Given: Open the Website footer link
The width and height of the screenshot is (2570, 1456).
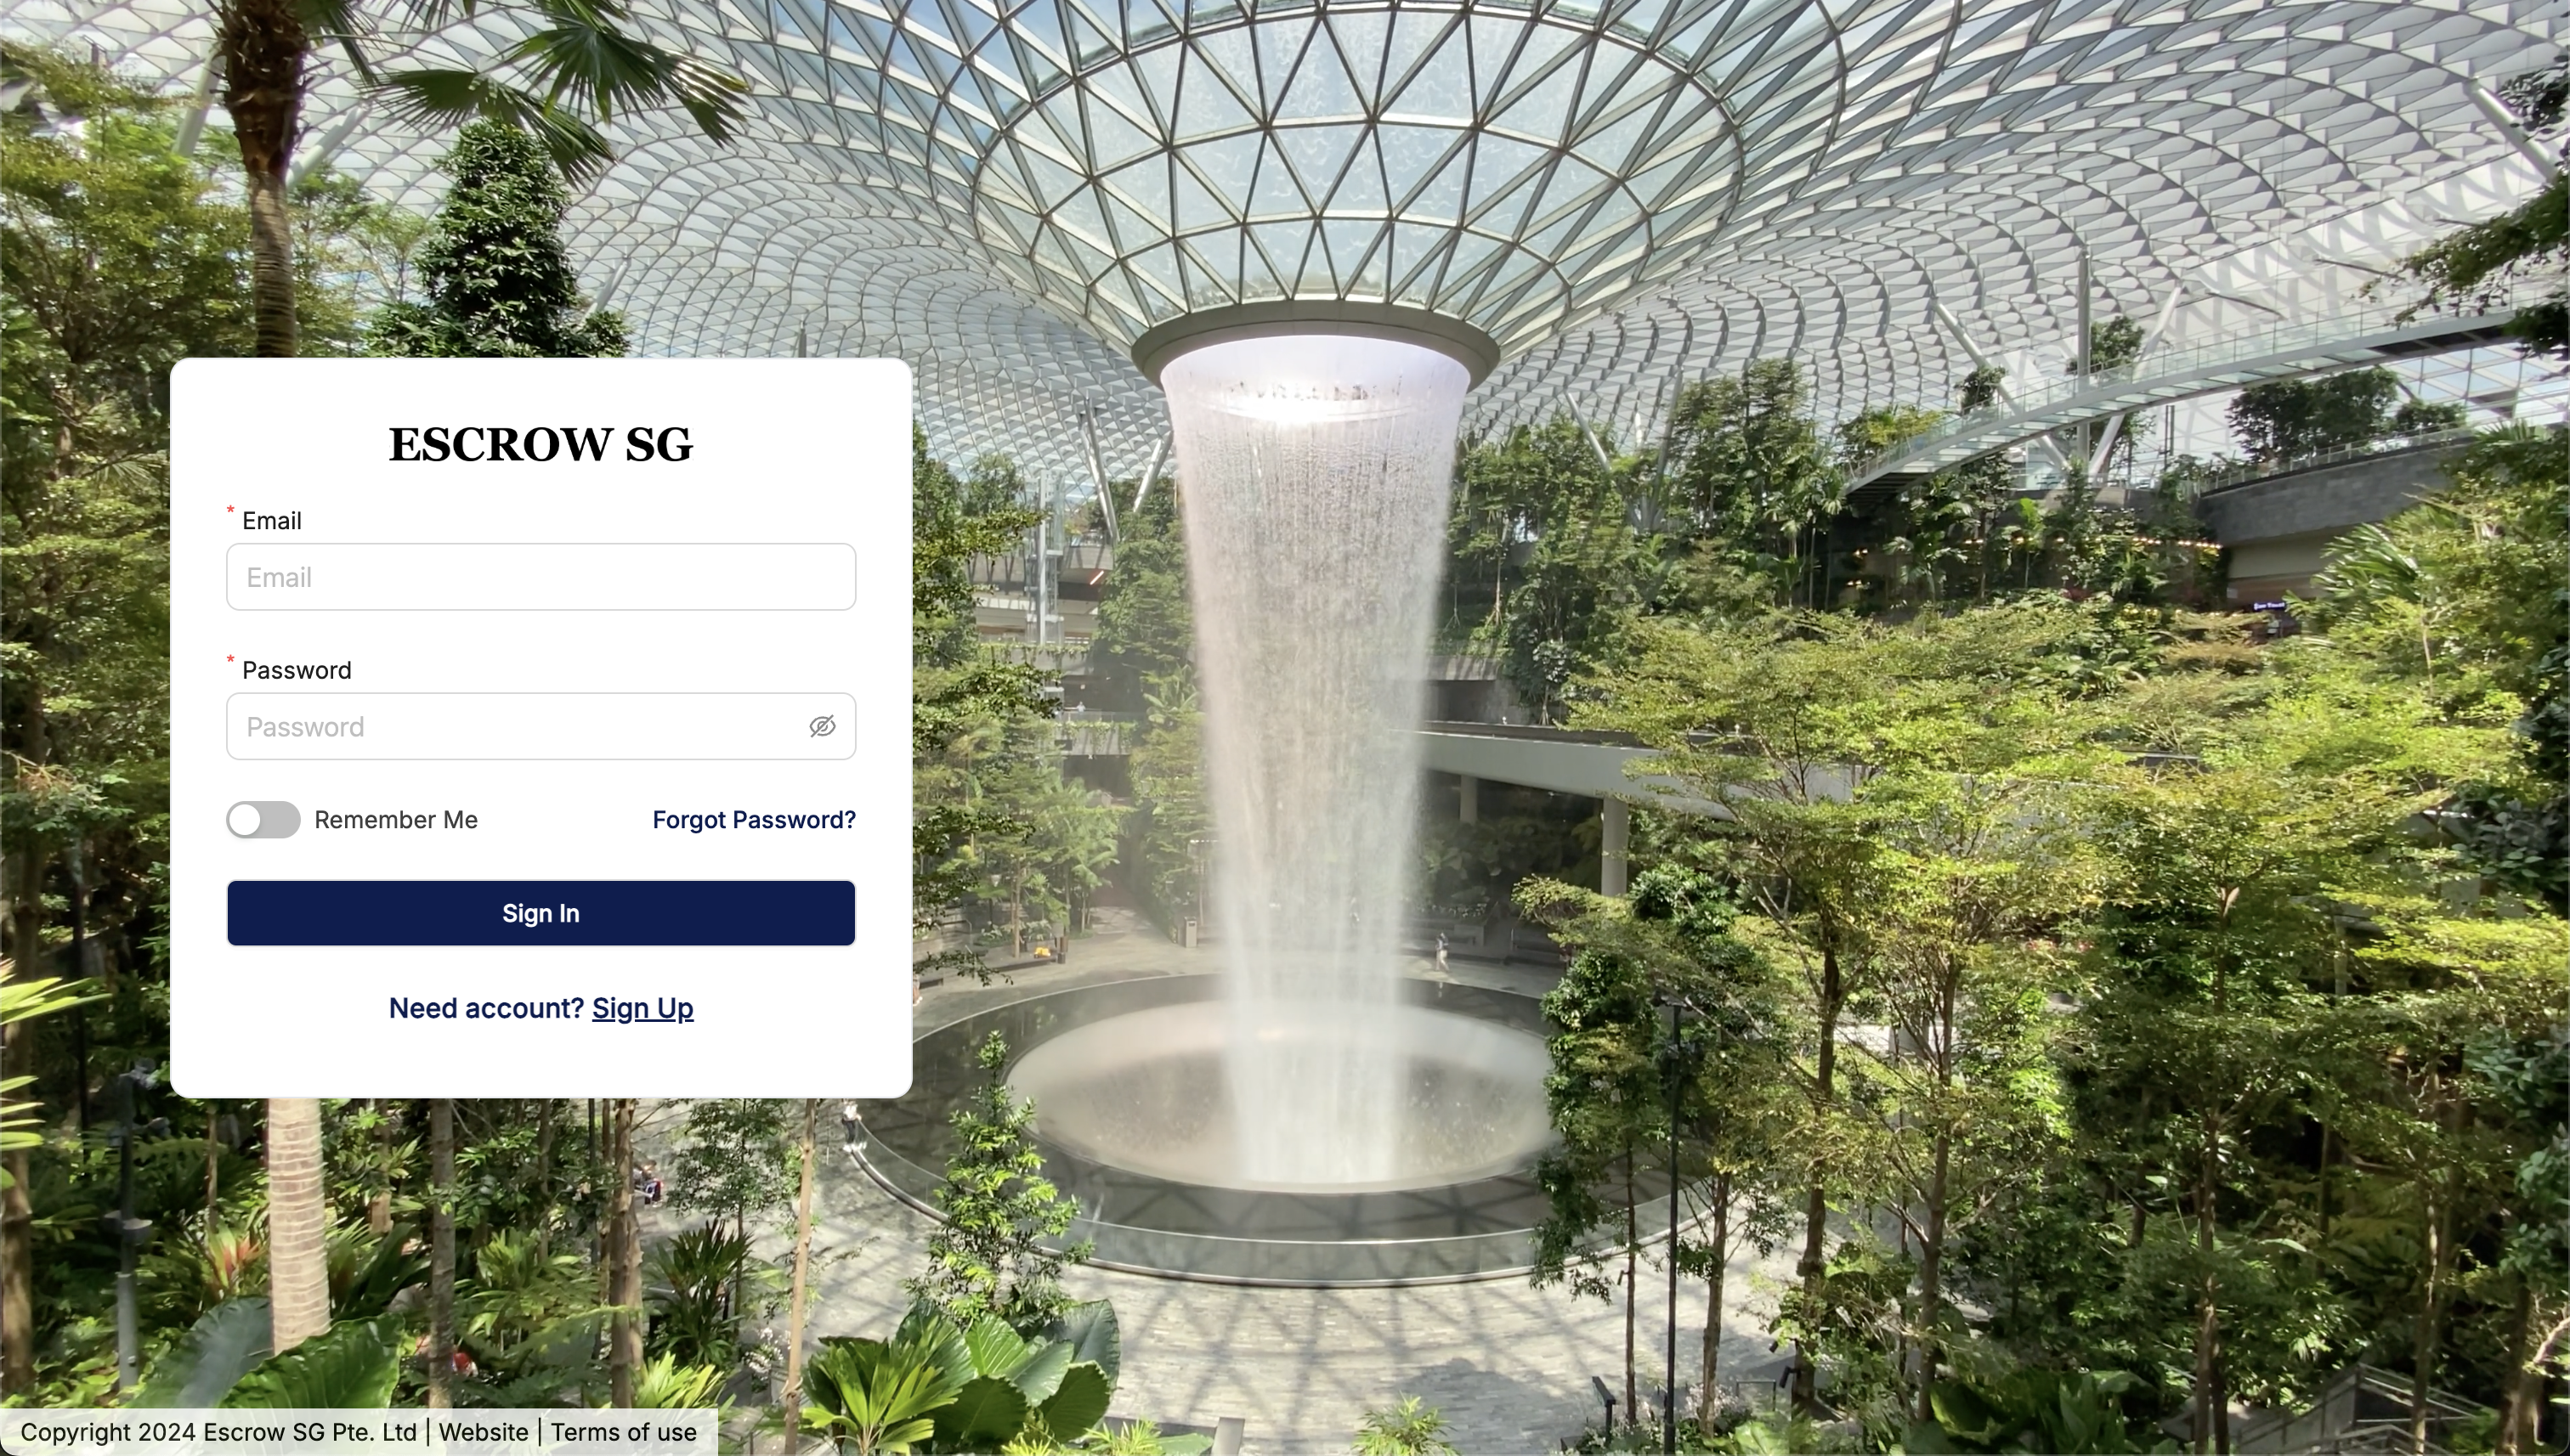Looking at the screenshot, I should point(484,1432).
